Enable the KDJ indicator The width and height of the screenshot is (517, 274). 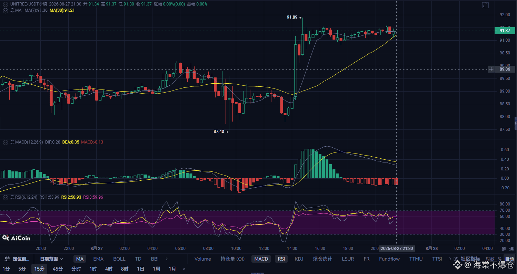coord(299,259)
